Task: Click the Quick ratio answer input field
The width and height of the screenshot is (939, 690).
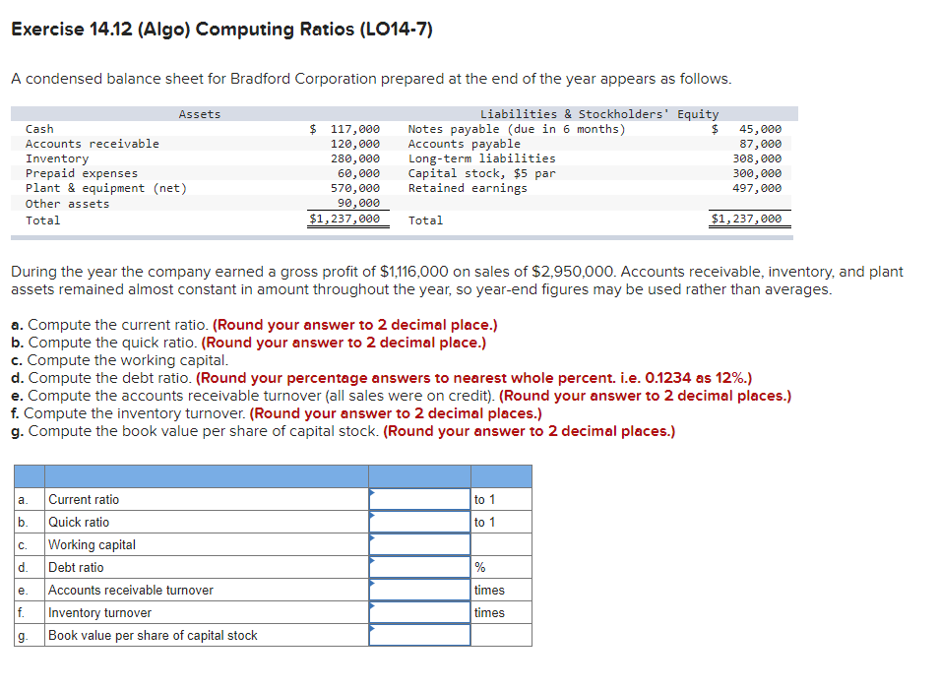Action: coord(419,523)
